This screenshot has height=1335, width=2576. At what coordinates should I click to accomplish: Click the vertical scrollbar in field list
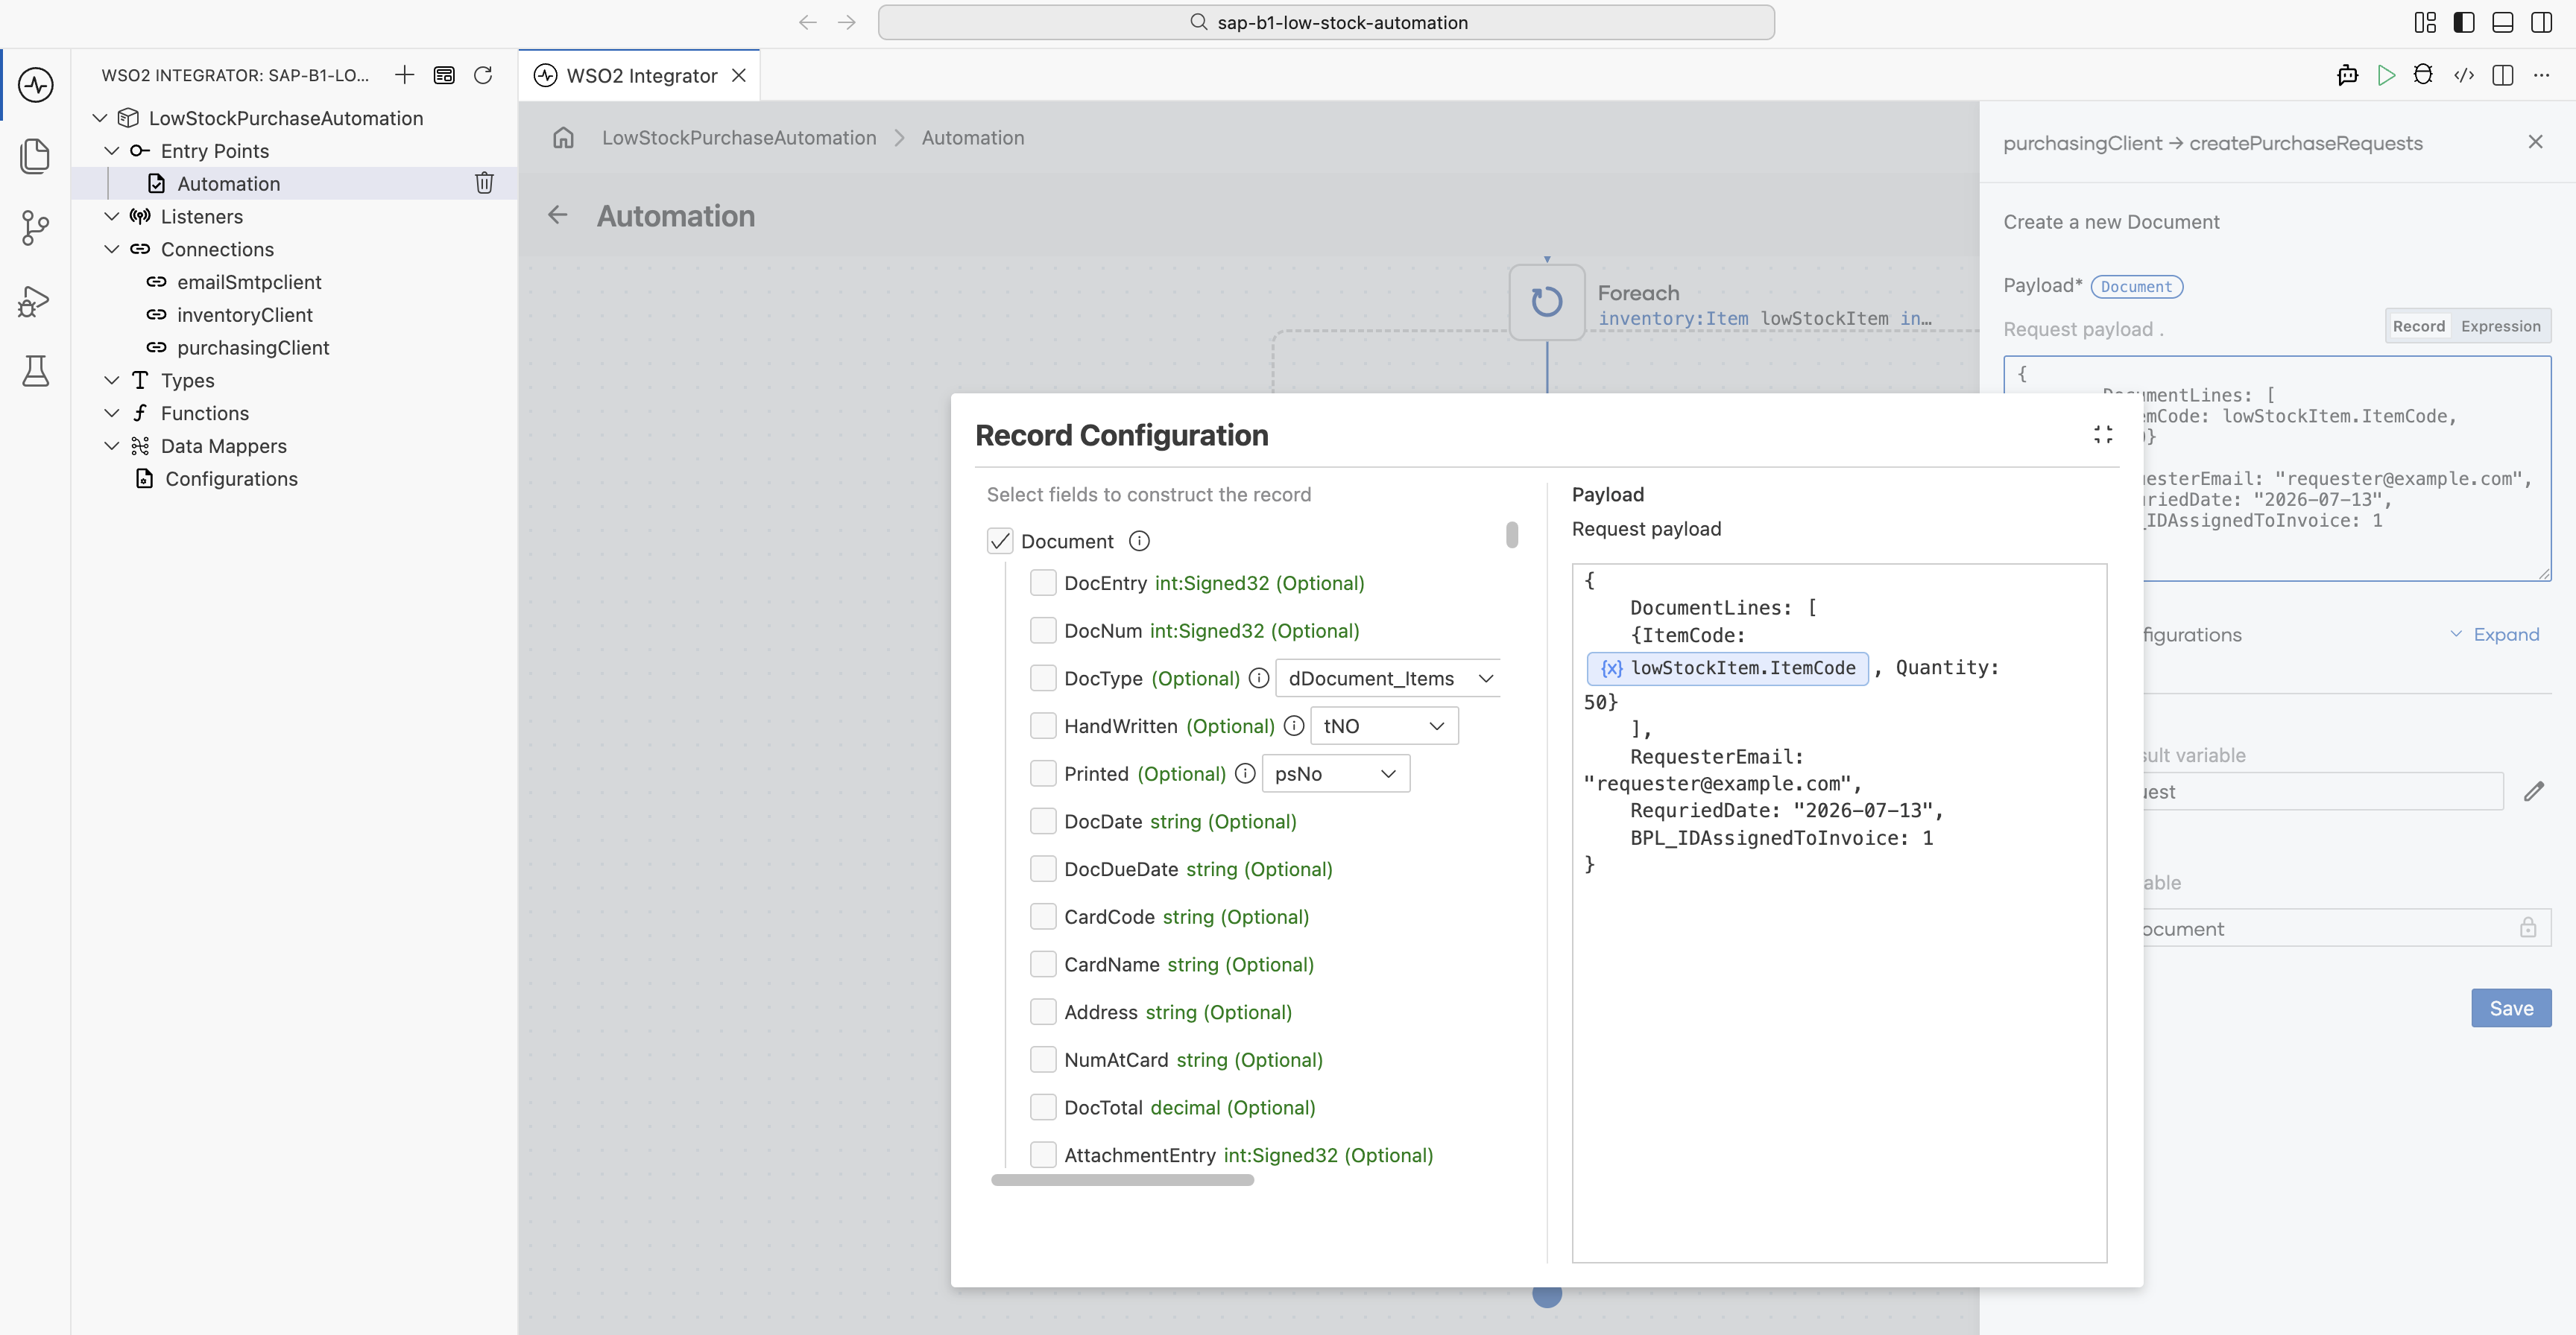[1512, 535]
